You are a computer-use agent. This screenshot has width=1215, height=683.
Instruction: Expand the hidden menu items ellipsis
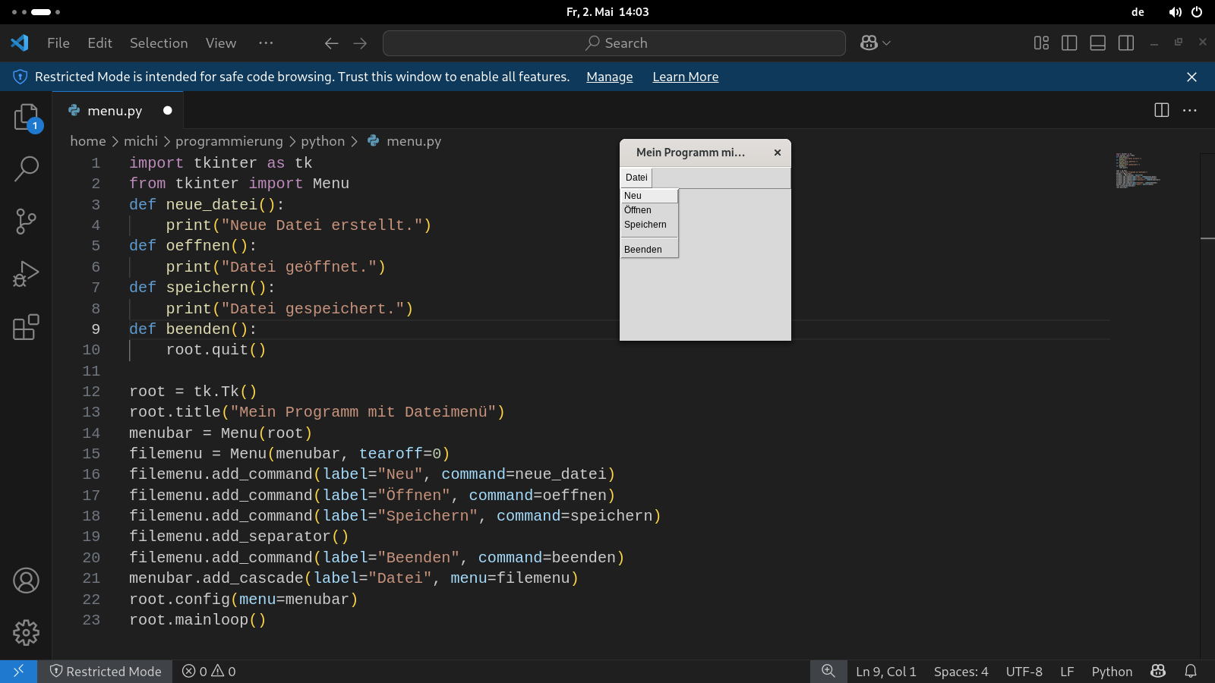266,43
